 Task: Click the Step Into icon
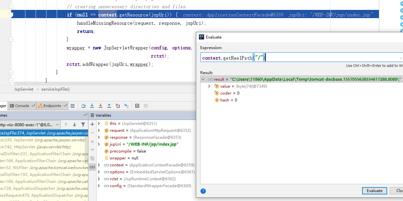[x=92, y=106]
